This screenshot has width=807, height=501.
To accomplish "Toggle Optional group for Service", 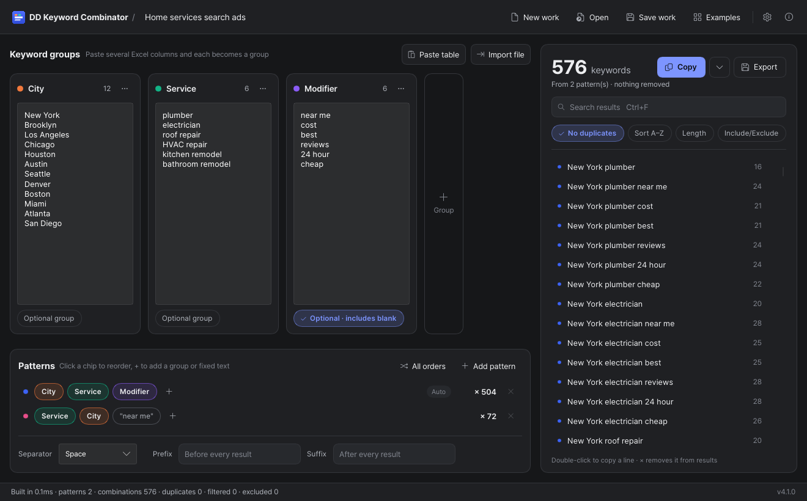I will pyautogui.click(x=187, y=318).
